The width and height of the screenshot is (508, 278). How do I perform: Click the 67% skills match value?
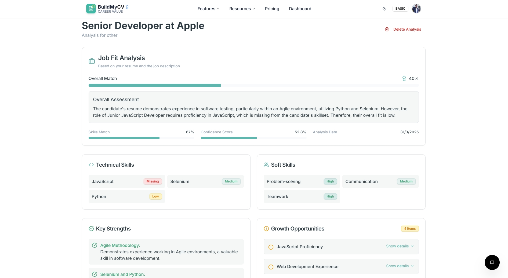(x=190, y=132)
